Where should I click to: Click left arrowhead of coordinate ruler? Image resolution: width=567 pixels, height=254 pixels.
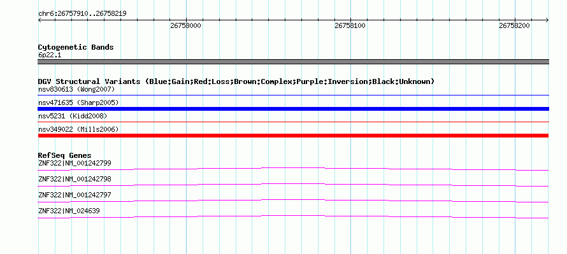(39, 20)
